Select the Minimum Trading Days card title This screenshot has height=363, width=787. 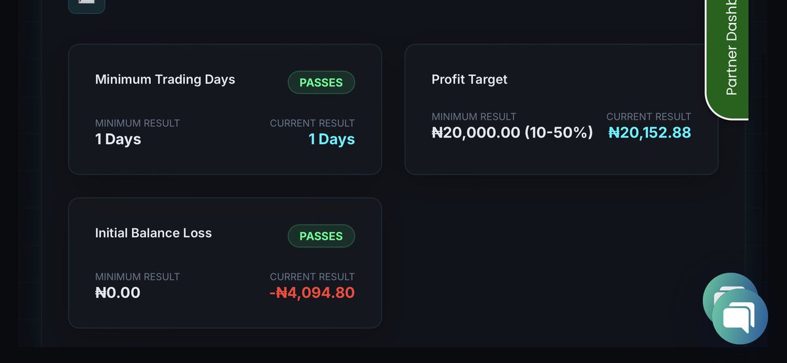[165, 79]
